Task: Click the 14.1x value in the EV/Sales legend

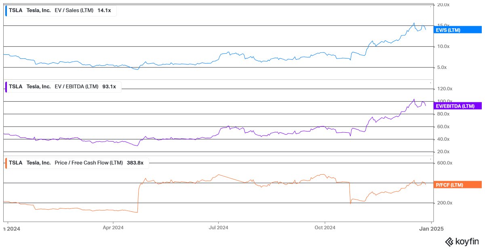Action: 105,10
